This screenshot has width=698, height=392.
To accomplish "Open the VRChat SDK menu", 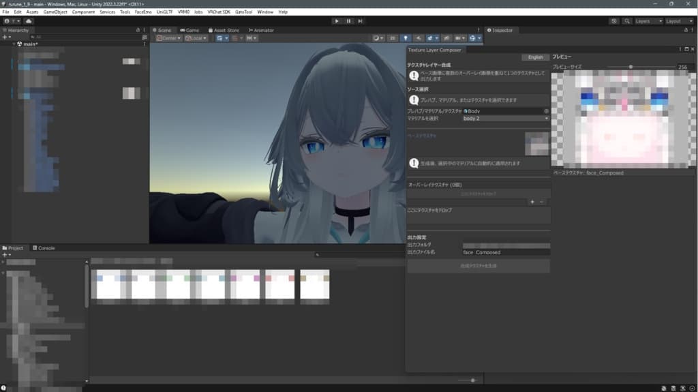I will (x=218, y=12).
